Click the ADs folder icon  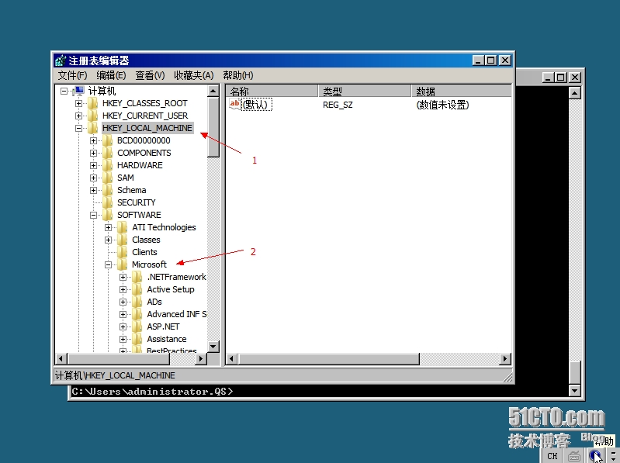click(137, 302)
